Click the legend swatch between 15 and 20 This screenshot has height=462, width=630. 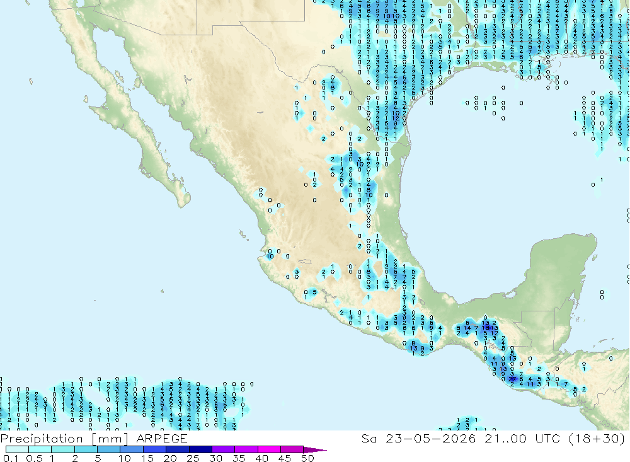coord(155,449)
